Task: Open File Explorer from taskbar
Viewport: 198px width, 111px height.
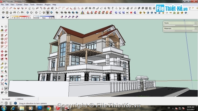Action: [x=22, y=108]
